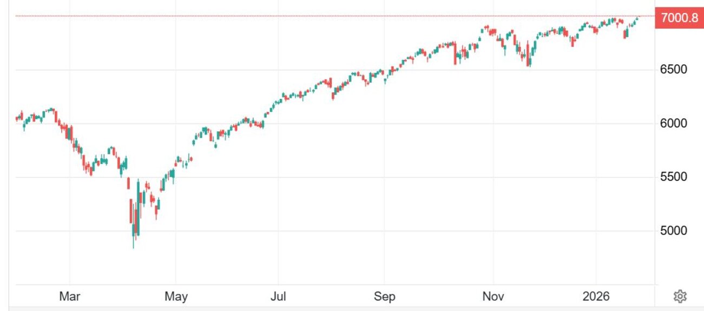Viewport: 704px width, 311px height.
Task: Open chart settings gear icon
Action: (680, 296)
